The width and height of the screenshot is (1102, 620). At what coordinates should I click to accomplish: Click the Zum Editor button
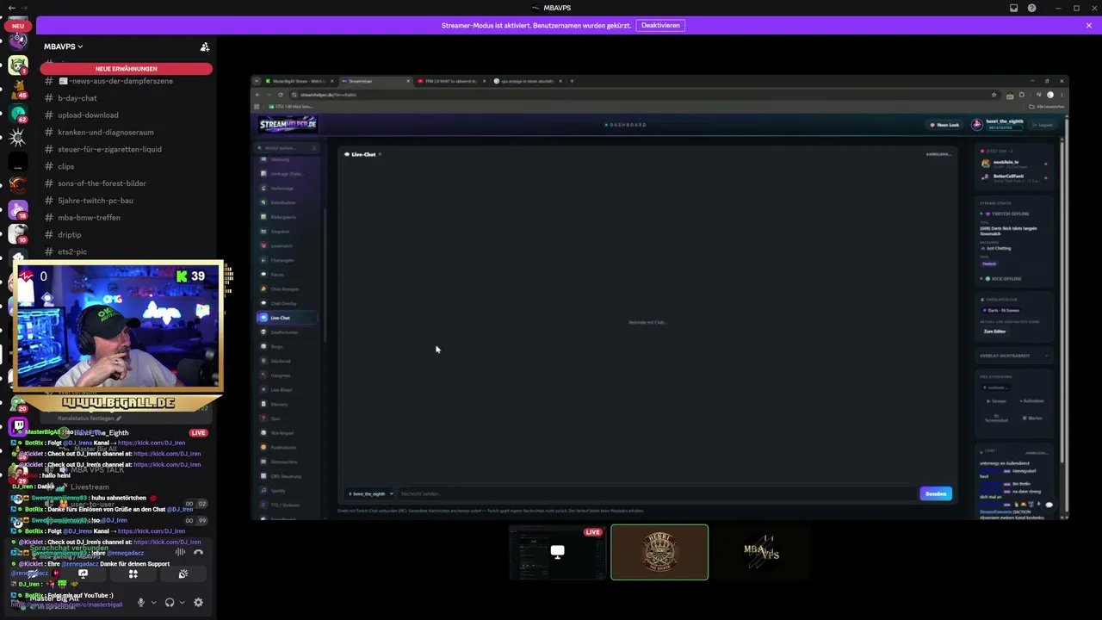[x=994, y=332]
